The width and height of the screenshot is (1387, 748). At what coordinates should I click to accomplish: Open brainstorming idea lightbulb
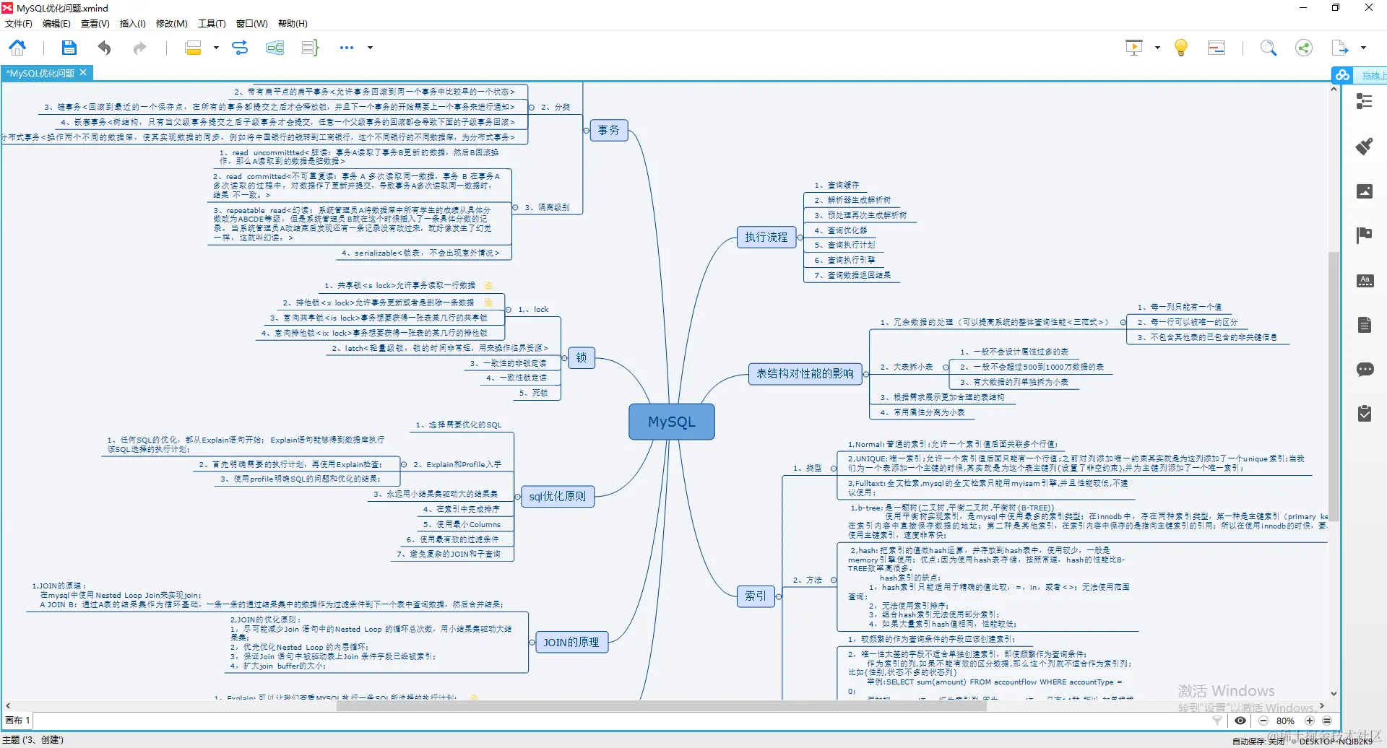point(1181,48)
